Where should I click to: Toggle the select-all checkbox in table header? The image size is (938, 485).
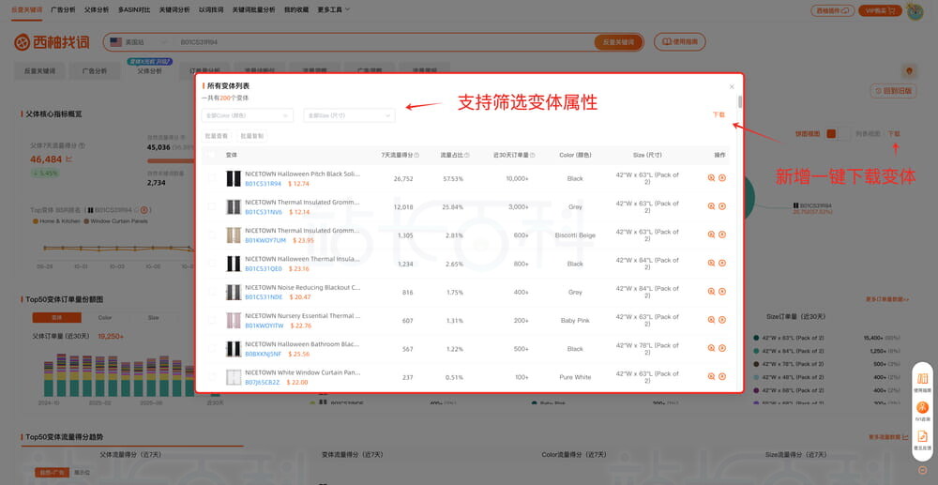click(x=212, y=155)
